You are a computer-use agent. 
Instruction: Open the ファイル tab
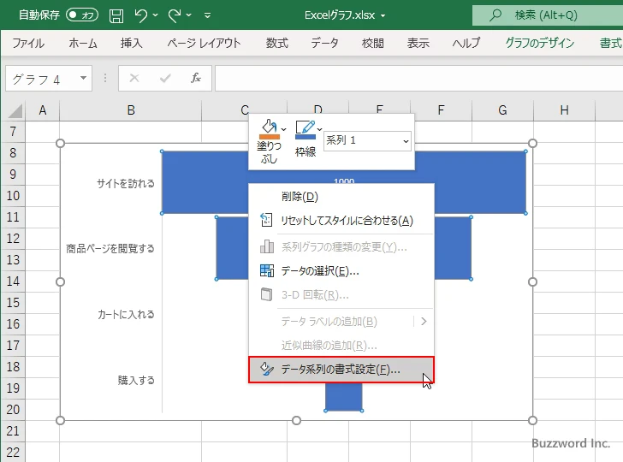(28, 43)
